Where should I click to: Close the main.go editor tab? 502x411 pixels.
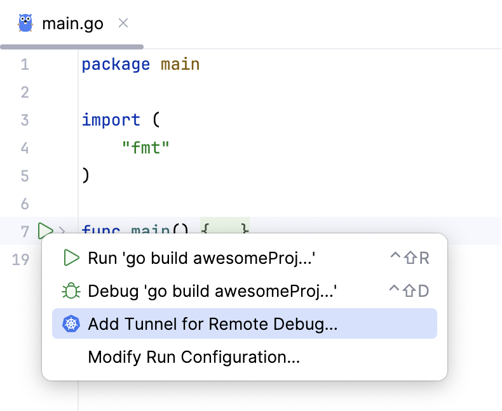coord(123,23)
